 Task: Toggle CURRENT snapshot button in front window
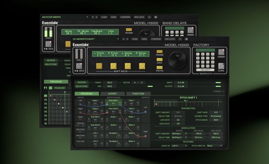221,52
